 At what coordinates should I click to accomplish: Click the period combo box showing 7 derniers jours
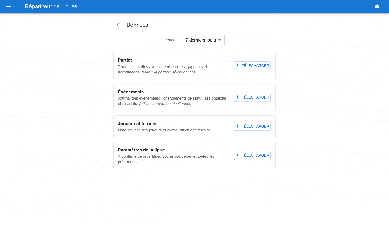tap(203, 40)
